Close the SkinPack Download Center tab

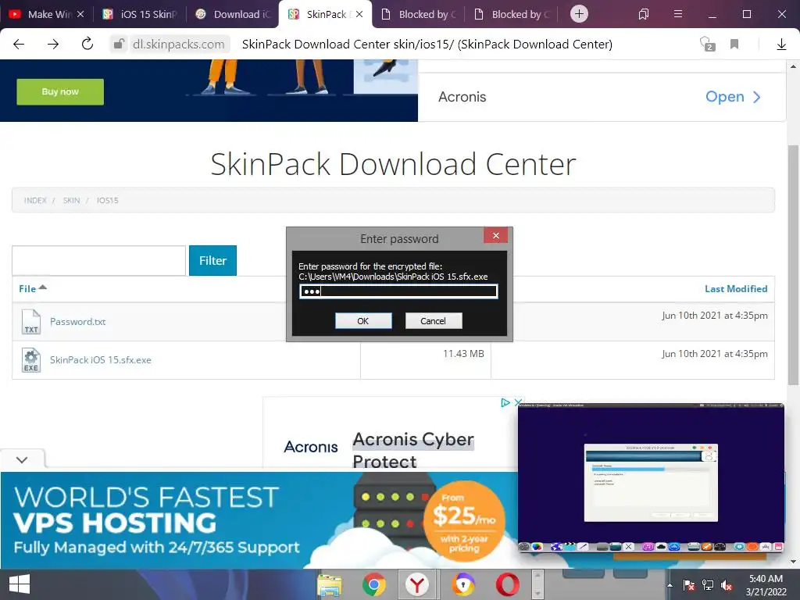tap(359, 14)
